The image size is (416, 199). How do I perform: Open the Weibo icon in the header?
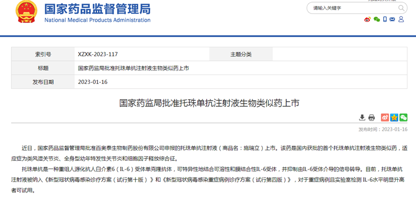[367, 19]
